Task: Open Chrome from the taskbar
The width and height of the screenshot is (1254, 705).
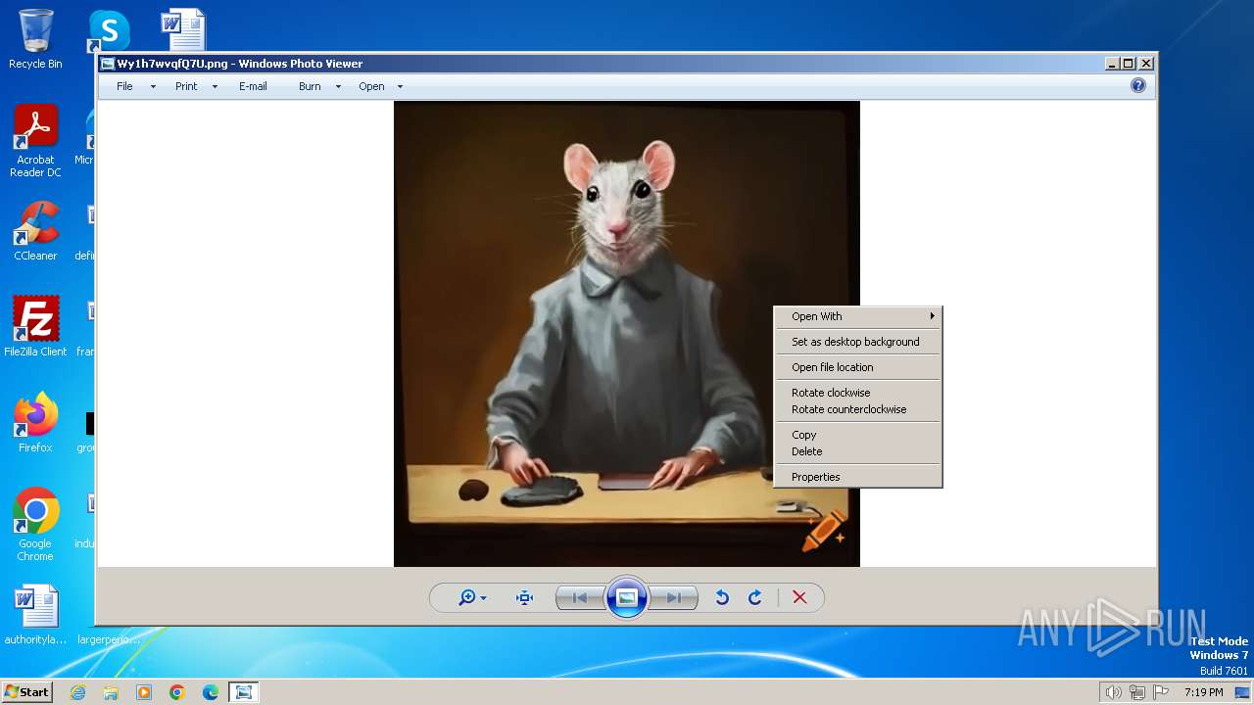Action: (177, 692)
